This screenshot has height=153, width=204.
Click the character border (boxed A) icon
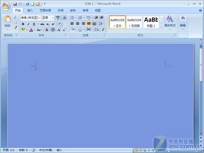tap(64, 18)
